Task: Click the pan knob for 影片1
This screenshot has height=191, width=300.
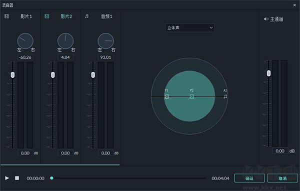Action: (x=25, y=41)
